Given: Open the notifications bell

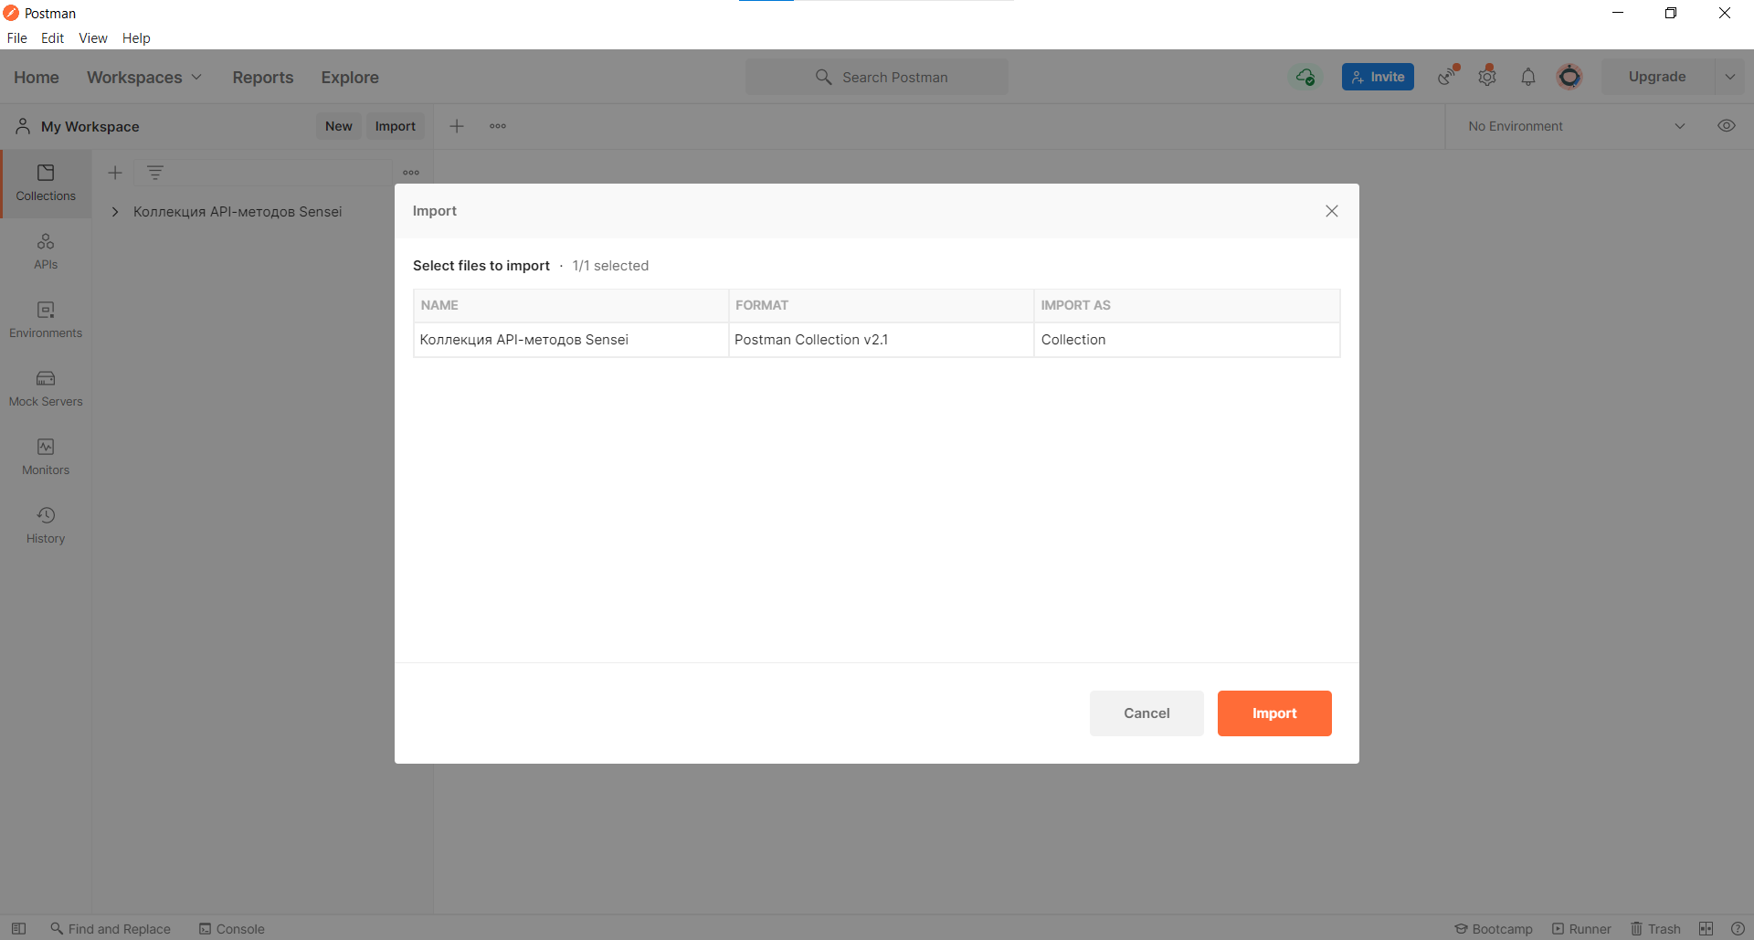Looking at the screenshot, I should pyautogui.click(x=1528, y=77).
